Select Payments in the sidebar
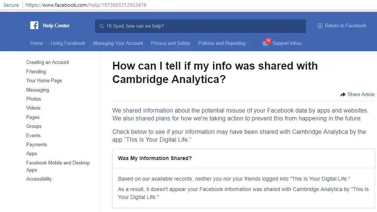The height and width of the screenshot is (212, 377). coord(37,144)
